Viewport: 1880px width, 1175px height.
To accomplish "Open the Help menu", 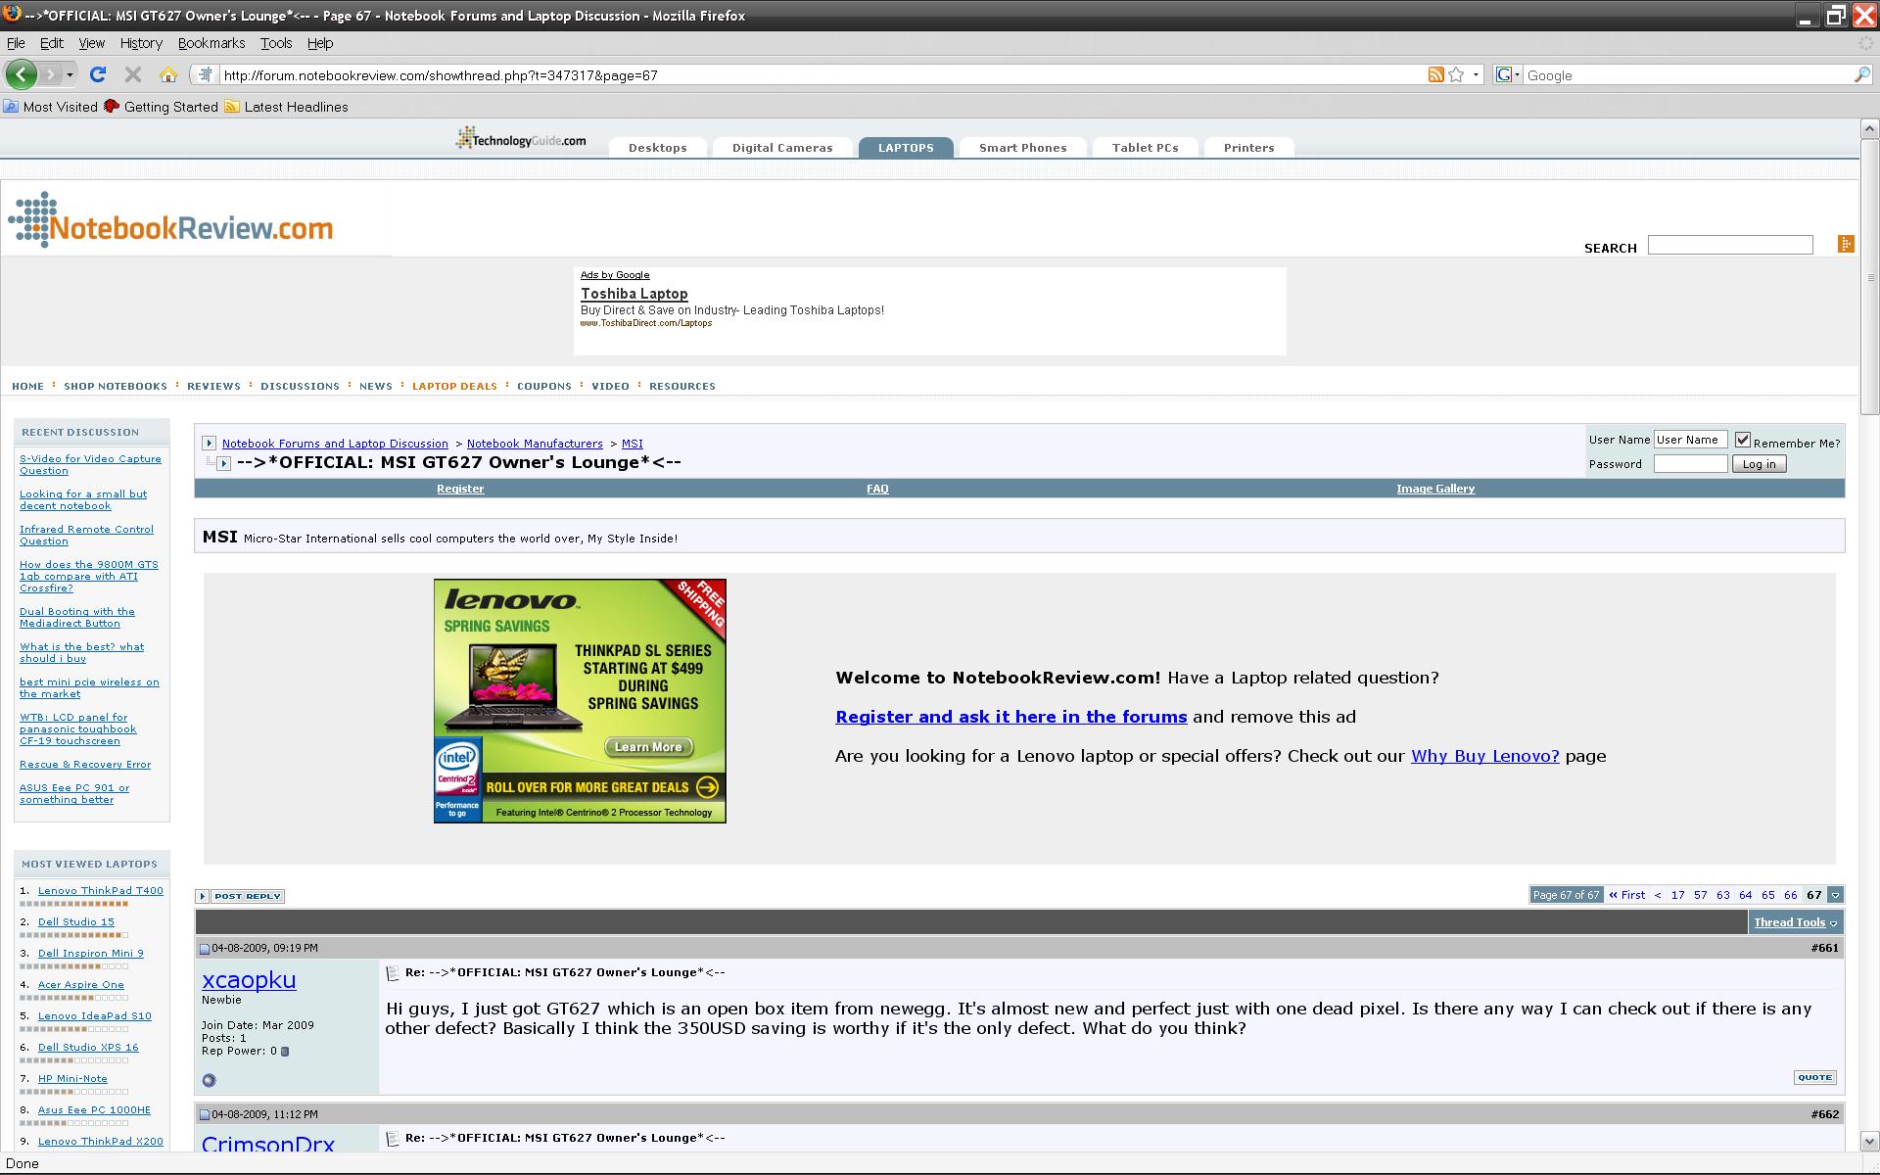I will (x=320, y=43).
